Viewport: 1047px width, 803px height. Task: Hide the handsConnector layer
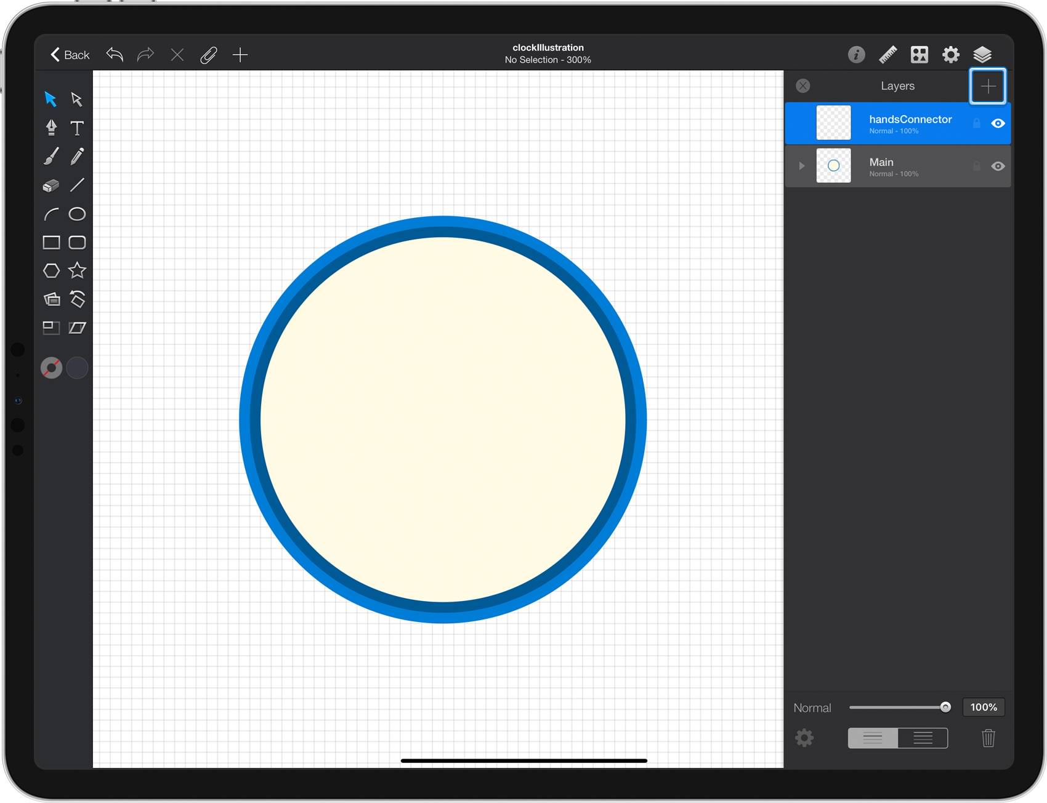pos(998,123)
